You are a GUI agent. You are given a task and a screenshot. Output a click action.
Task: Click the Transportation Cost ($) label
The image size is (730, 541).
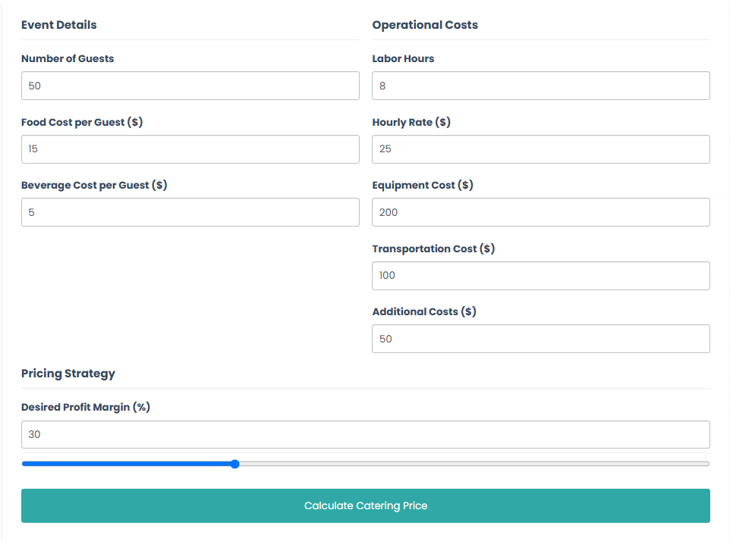pos(433,249)
